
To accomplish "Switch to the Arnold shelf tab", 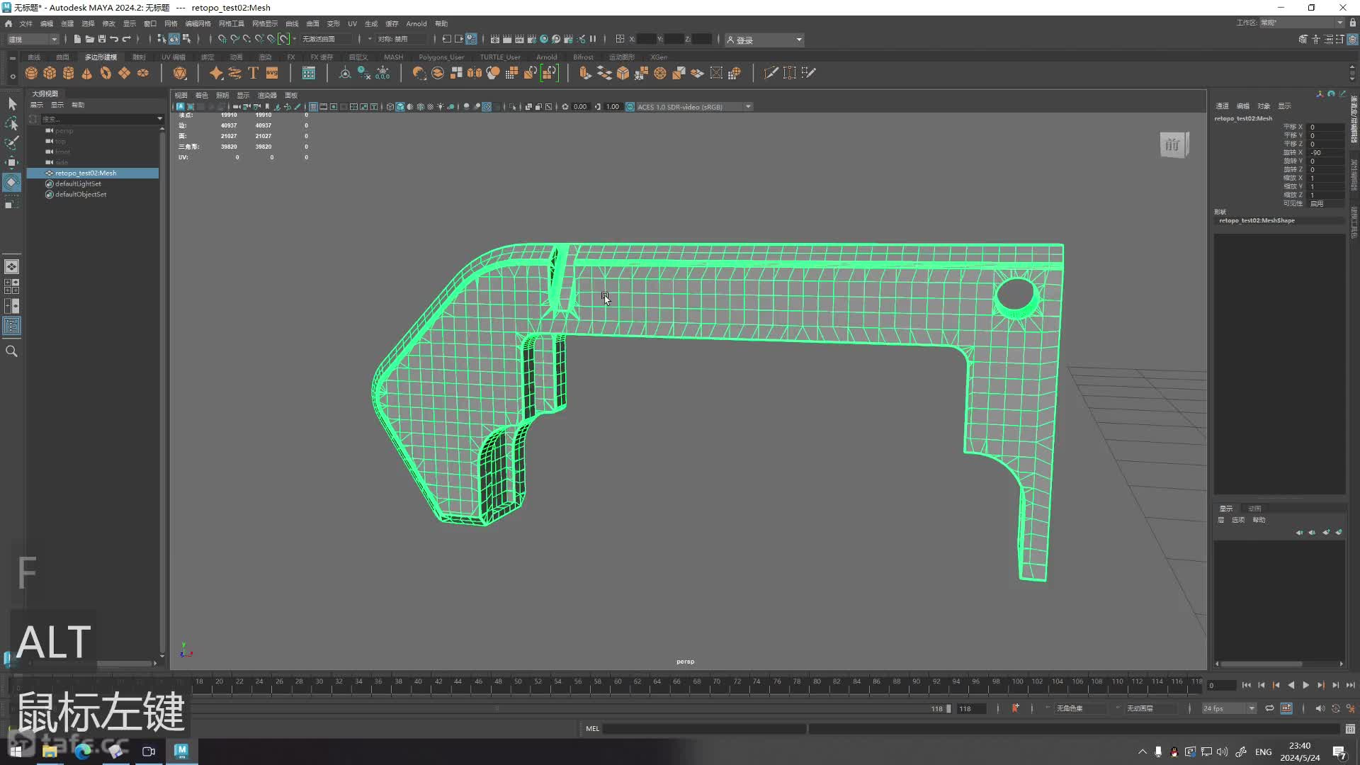I will pos(546,57).
